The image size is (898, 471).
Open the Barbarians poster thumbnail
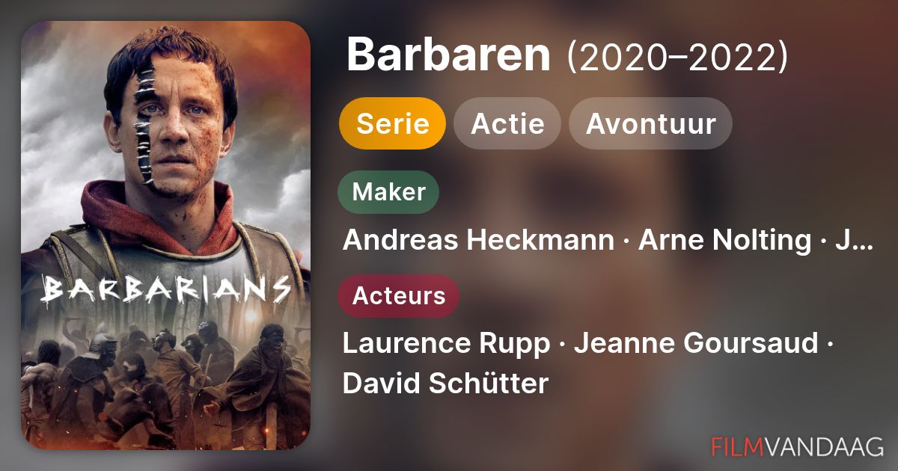pos(165,235)
